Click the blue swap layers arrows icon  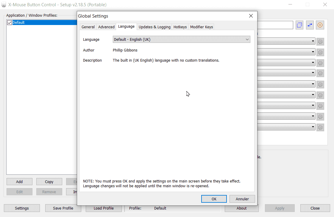(x=310, y=25)
